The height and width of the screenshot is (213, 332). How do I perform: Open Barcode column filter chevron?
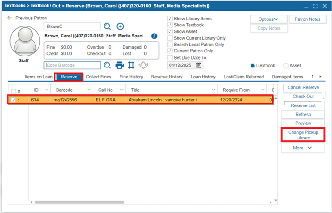pos(89,90)
